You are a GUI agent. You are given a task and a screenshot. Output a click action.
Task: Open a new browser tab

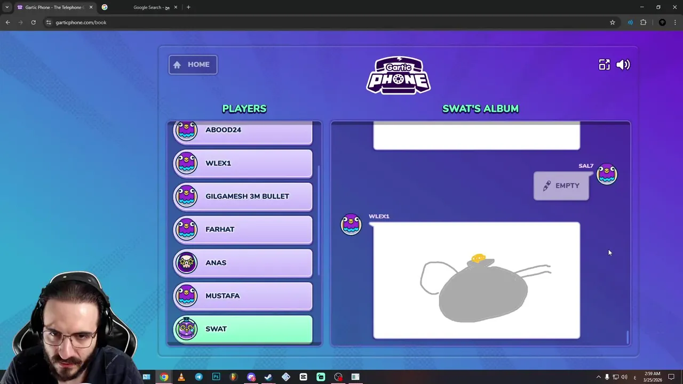pyautogui.click(x=188, y=7)
